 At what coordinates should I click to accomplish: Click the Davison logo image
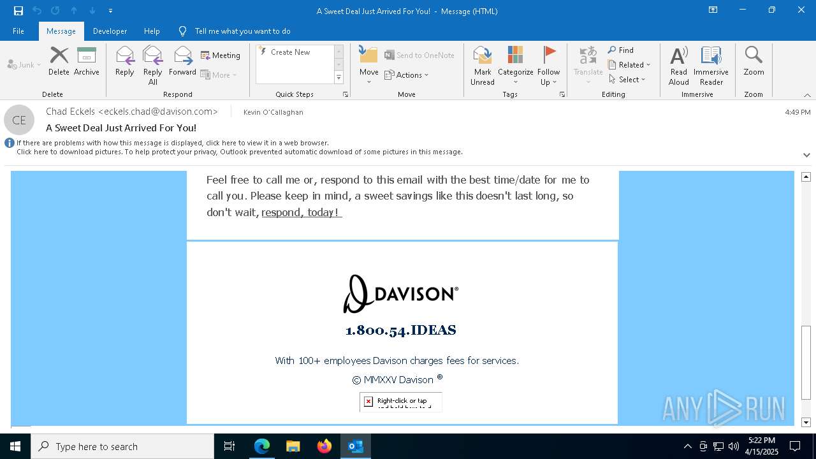(x=401, y=294)
